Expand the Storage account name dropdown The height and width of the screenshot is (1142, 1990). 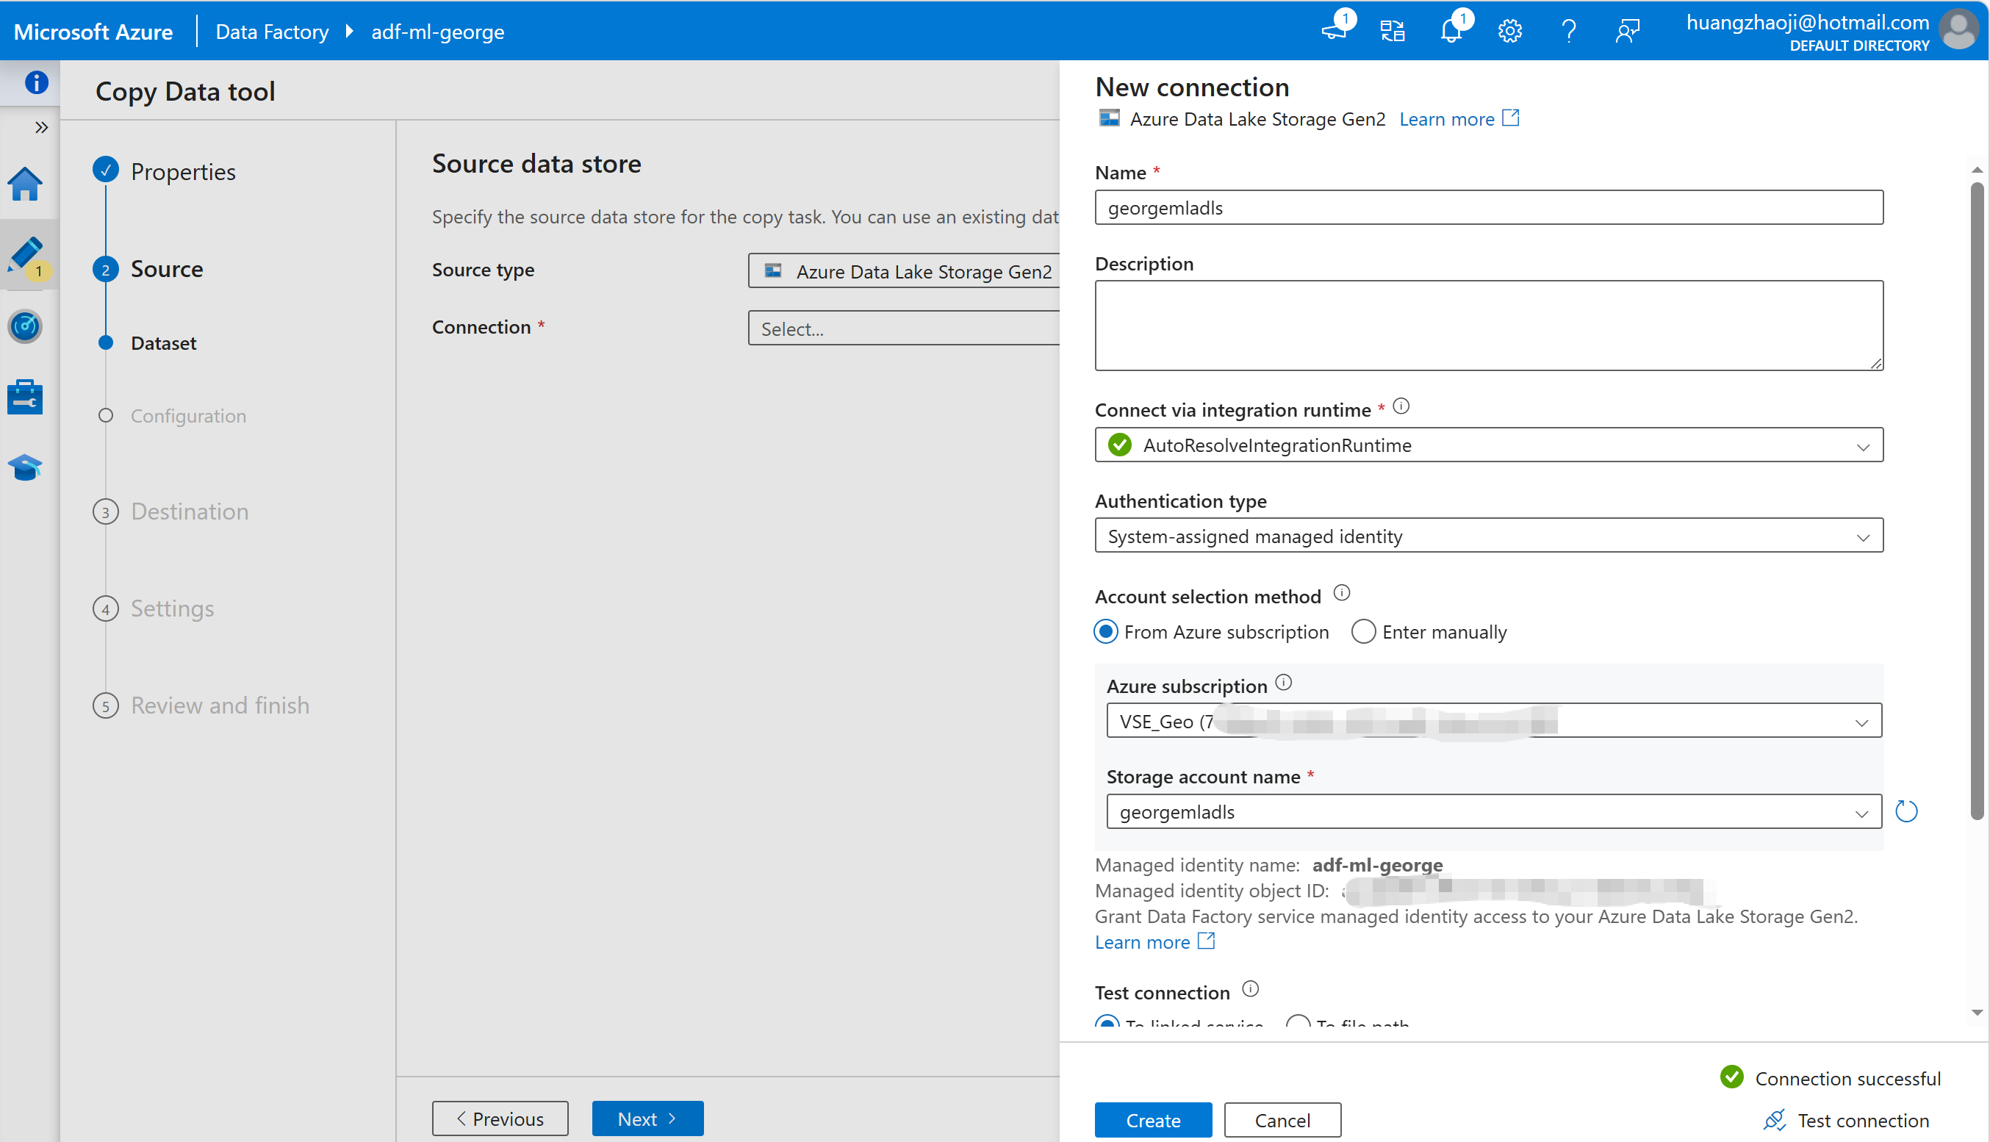pos(1493,812)
